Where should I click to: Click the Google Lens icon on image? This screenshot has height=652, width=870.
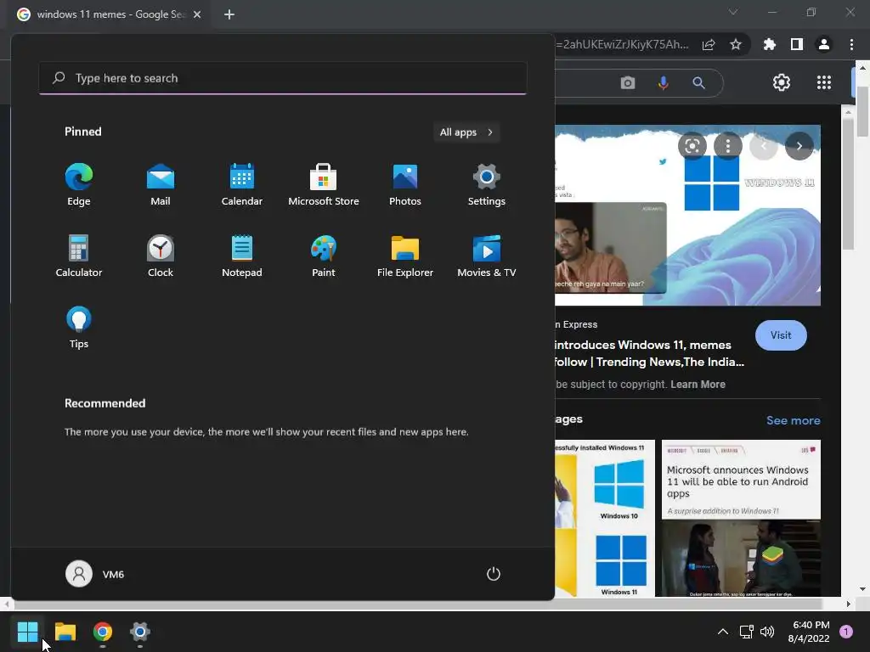(692, 146)
